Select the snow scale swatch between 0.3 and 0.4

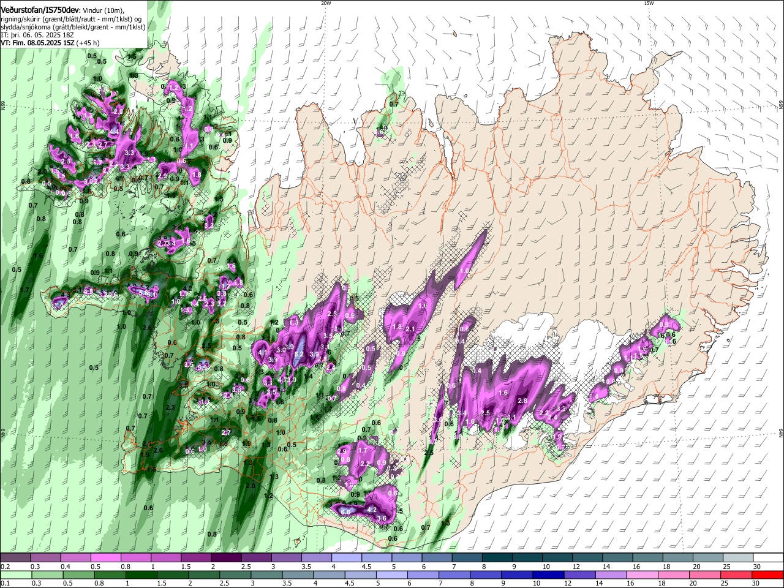[x=46, y=558]
